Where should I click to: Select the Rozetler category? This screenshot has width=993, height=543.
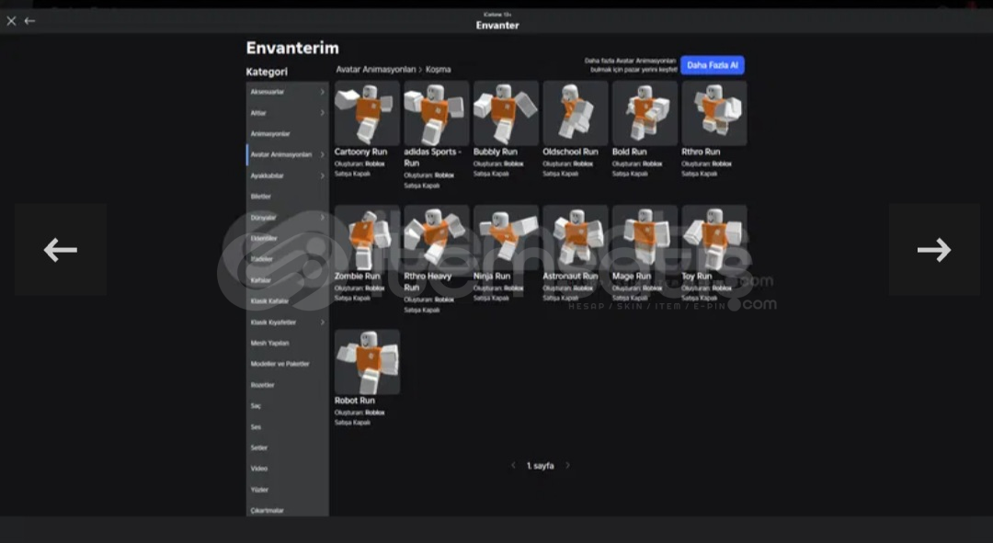(288, 385)
